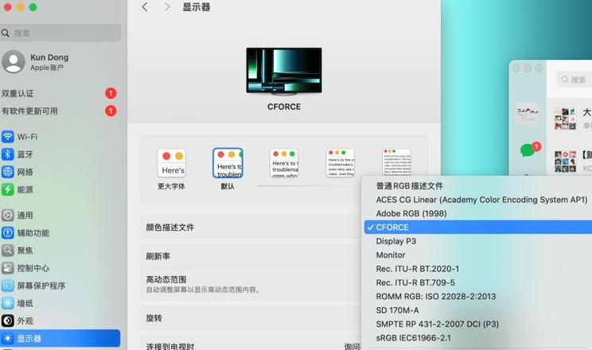592x350 pixels.
Task: Open Screen Saver (屏幕保护程序) icon
Action: (x=8, y=286)
